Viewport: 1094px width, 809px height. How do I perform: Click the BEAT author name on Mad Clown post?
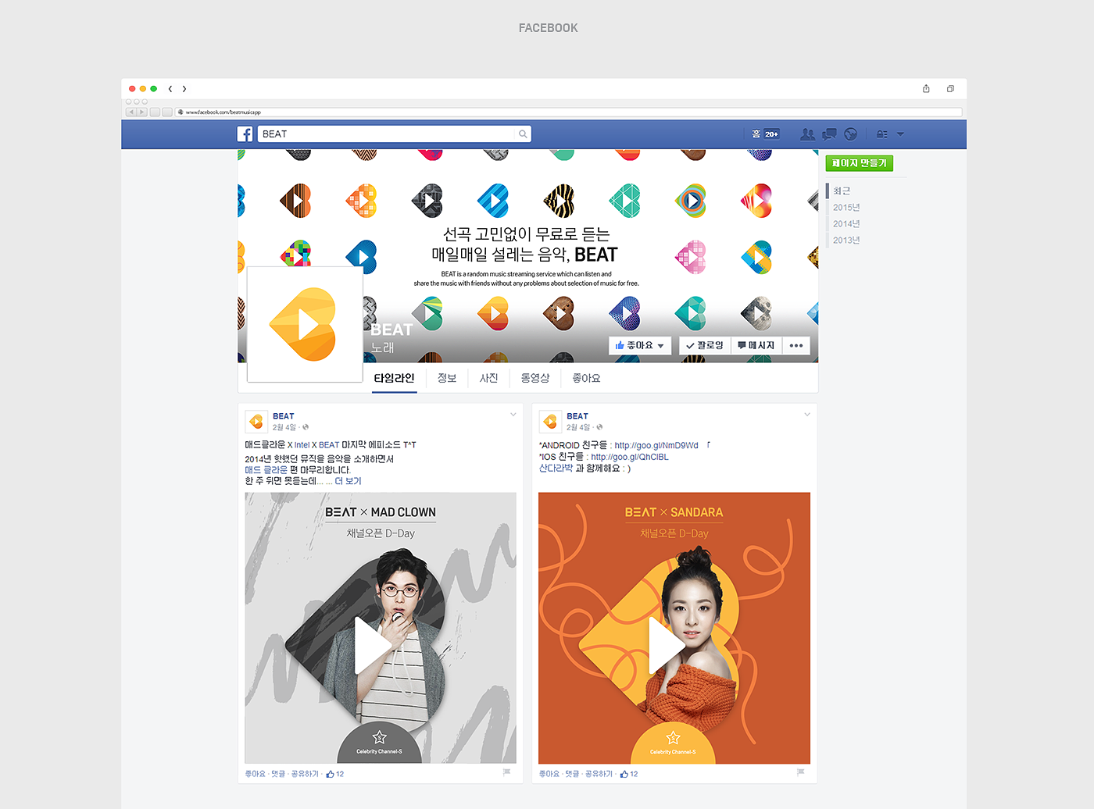tap(284, 416)
